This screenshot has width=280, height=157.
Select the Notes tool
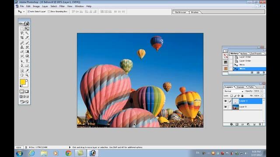coord(22,71)
